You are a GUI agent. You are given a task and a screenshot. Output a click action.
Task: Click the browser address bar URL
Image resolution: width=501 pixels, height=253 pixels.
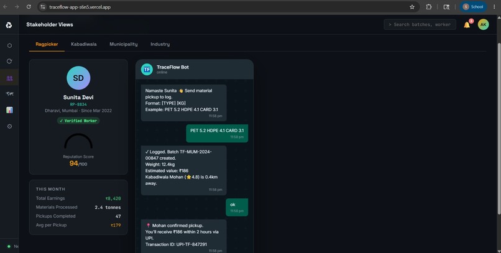click(80, 7)
